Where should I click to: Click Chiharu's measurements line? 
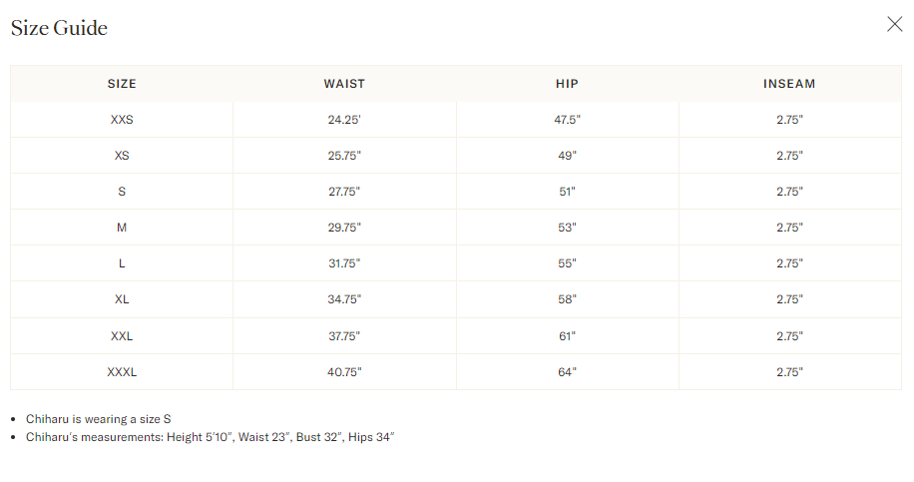(x=210, y=437)
